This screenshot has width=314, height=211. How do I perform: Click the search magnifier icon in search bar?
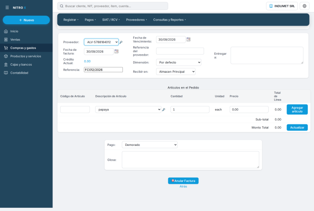click(62, 6)
